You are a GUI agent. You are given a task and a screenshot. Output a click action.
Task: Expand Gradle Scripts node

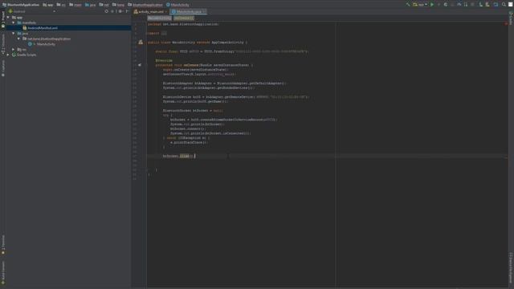(x=8, y=55)
